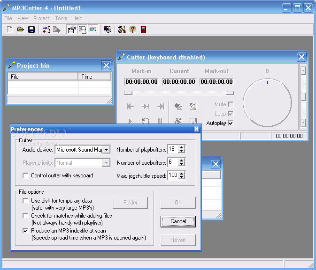
Task: Decrease the number of playbuffers
Action: pyautogui.click(x=182, y=151)
